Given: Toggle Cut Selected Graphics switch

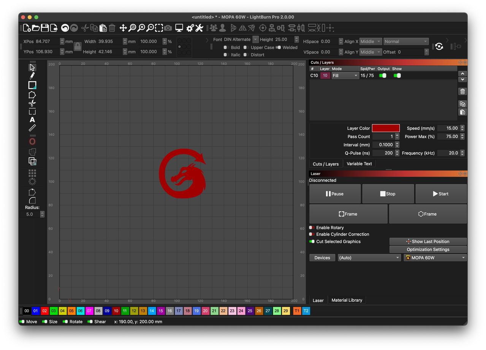Looking at the screenshot, I should click(x=312, y=242).
